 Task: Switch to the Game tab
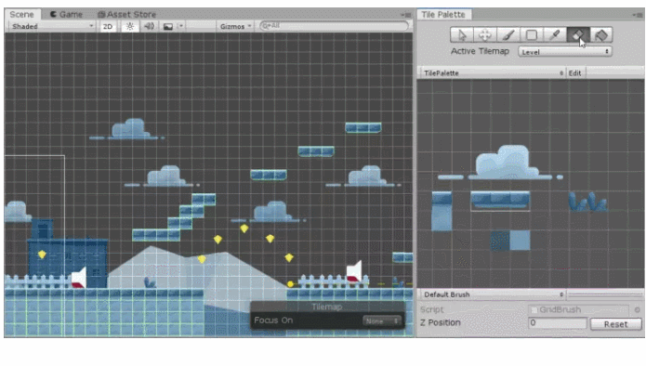click(x=66, y=15)
